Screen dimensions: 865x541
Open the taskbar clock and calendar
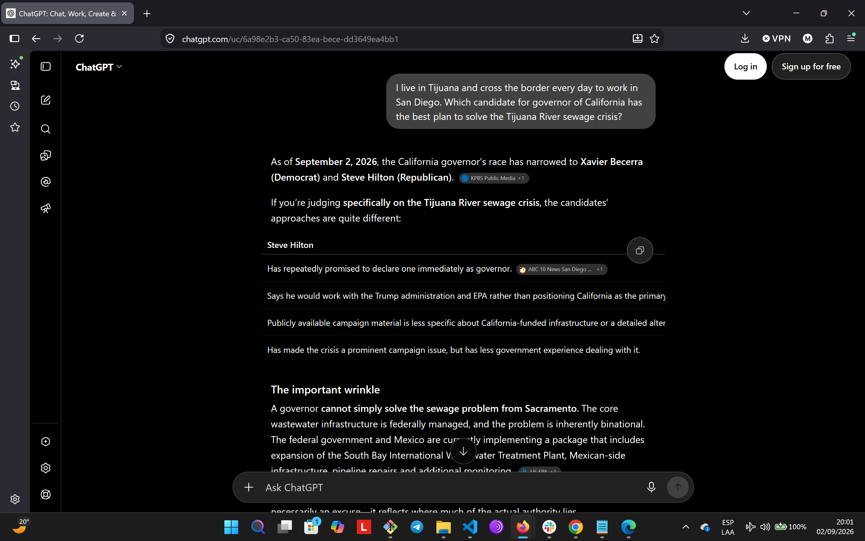click(835, 527)
